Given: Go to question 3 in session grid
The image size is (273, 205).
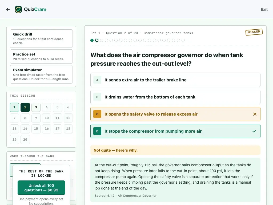Looking at the screenshot, I should click(x=36, y=107).
